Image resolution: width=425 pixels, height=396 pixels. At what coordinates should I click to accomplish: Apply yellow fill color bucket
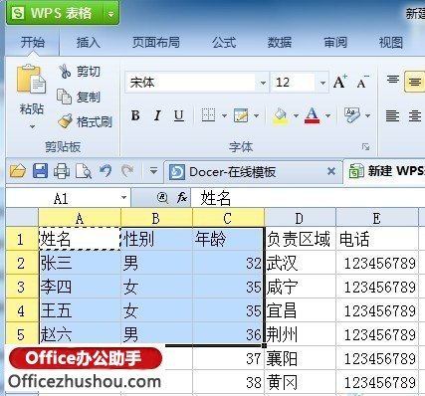pos(281,116)
